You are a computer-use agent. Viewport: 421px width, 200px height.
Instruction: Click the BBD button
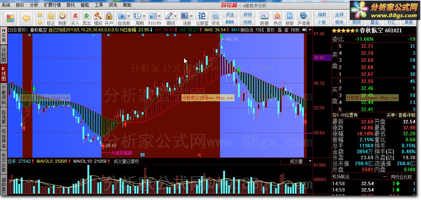230,22
